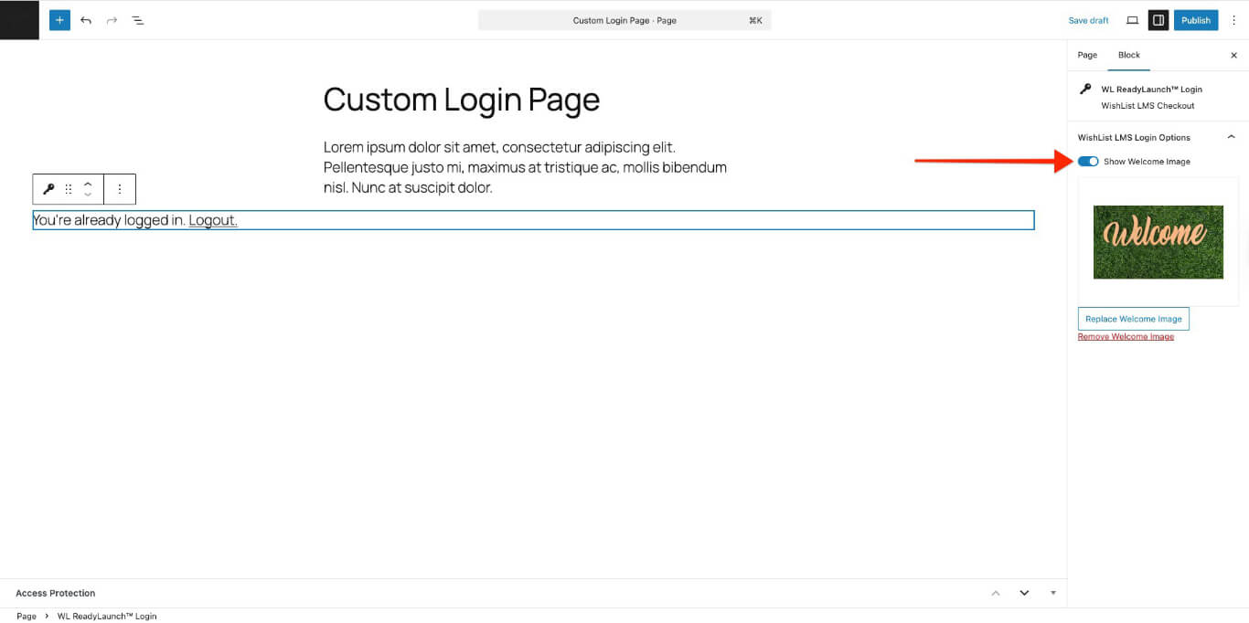Image resolution: width=1249 pixels, height=623 pixels.
Task: Select the parent block wrench icon
Action: click(48, 189)
